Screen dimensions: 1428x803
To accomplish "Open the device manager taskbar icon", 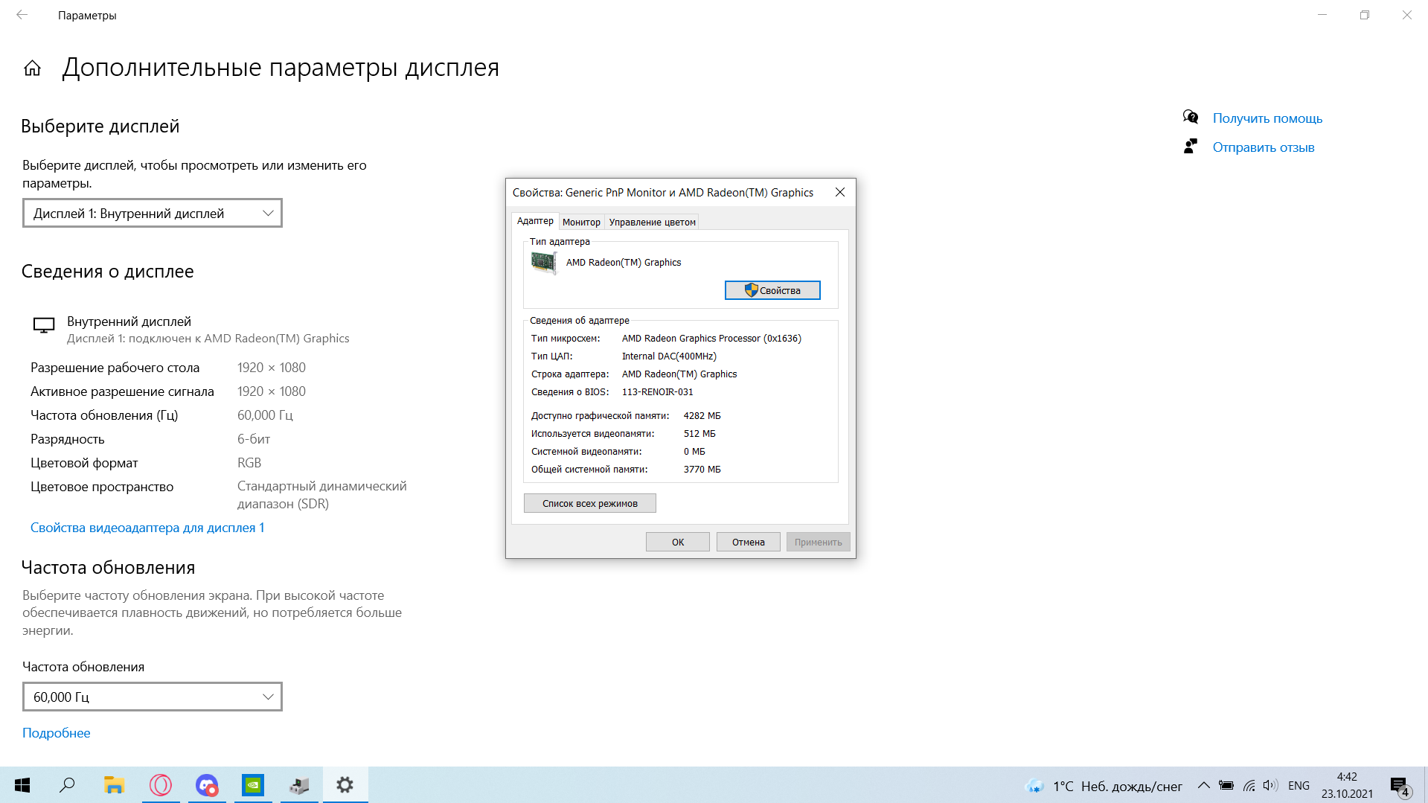I will click(x=299, y=785).
